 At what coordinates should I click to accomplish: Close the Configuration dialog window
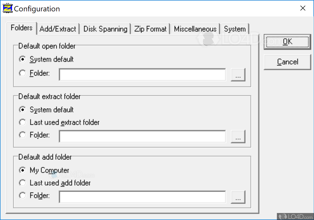pyautogui.click(x=303, y=8)
